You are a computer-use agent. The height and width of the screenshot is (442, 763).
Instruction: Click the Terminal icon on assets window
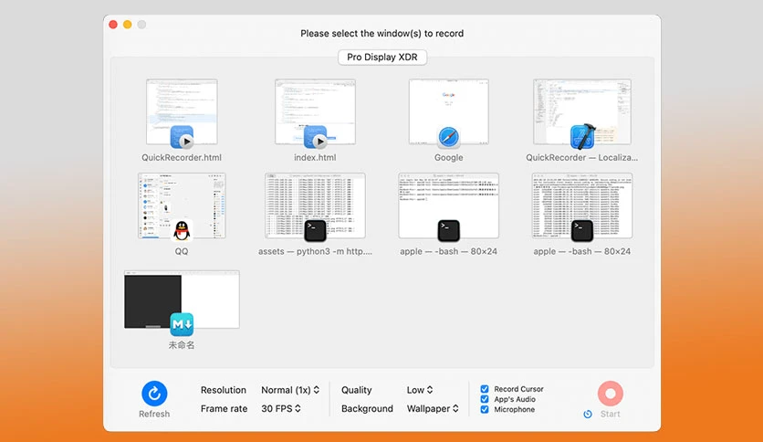(315, 231)
